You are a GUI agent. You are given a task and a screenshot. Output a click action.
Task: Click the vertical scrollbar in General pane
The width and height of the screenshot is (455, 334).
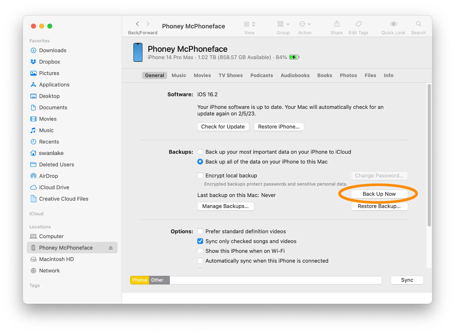[x=429, y=155]
